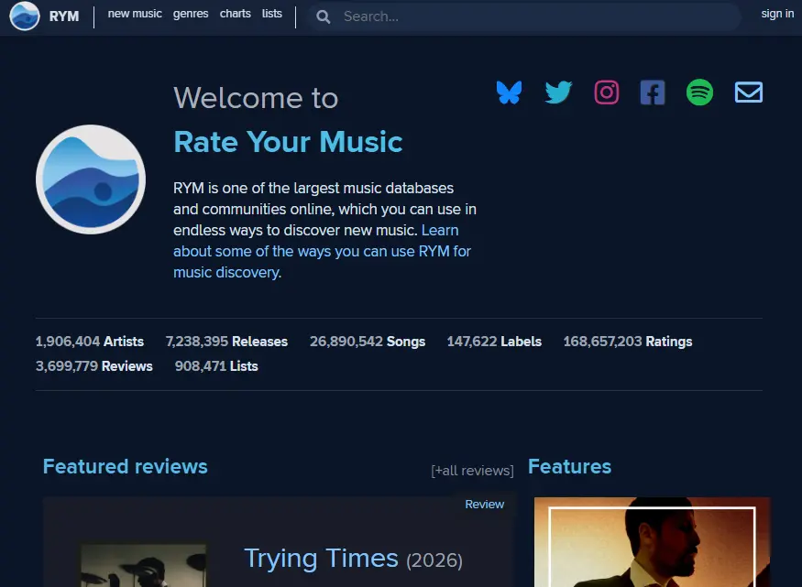The width and height of the screenshot is (802, 587).
Task: Click the +all reviews link
Action: [472, 470]
